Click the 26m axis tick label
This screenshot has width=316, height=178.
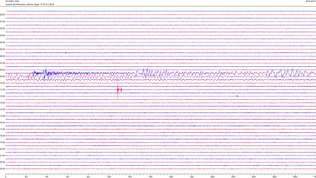click(x=275, y=177)
